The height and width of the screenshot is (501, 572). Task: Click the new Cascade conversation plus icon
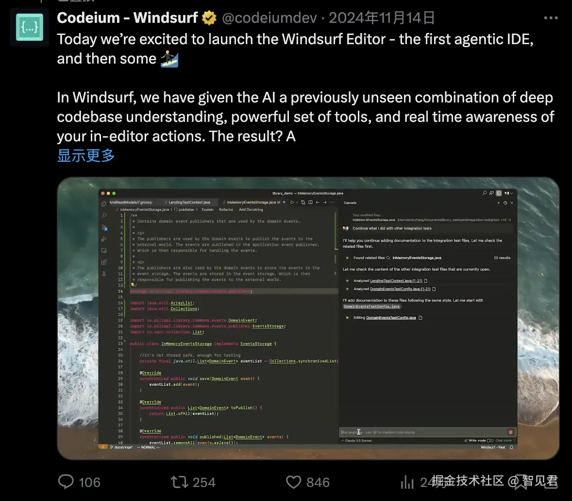click(498, 203)
